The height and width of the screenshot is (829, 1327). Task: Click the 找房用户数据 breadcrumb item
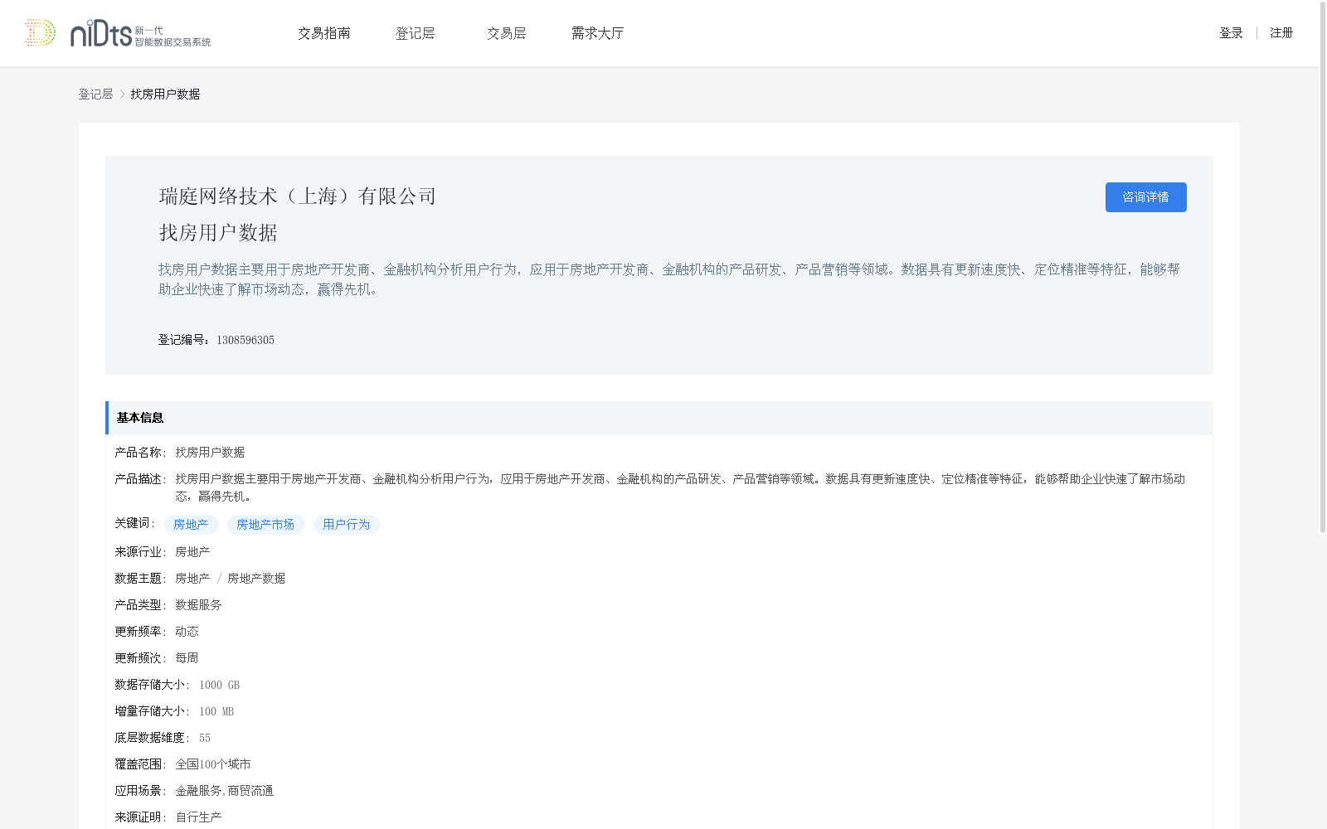point(165,94)
